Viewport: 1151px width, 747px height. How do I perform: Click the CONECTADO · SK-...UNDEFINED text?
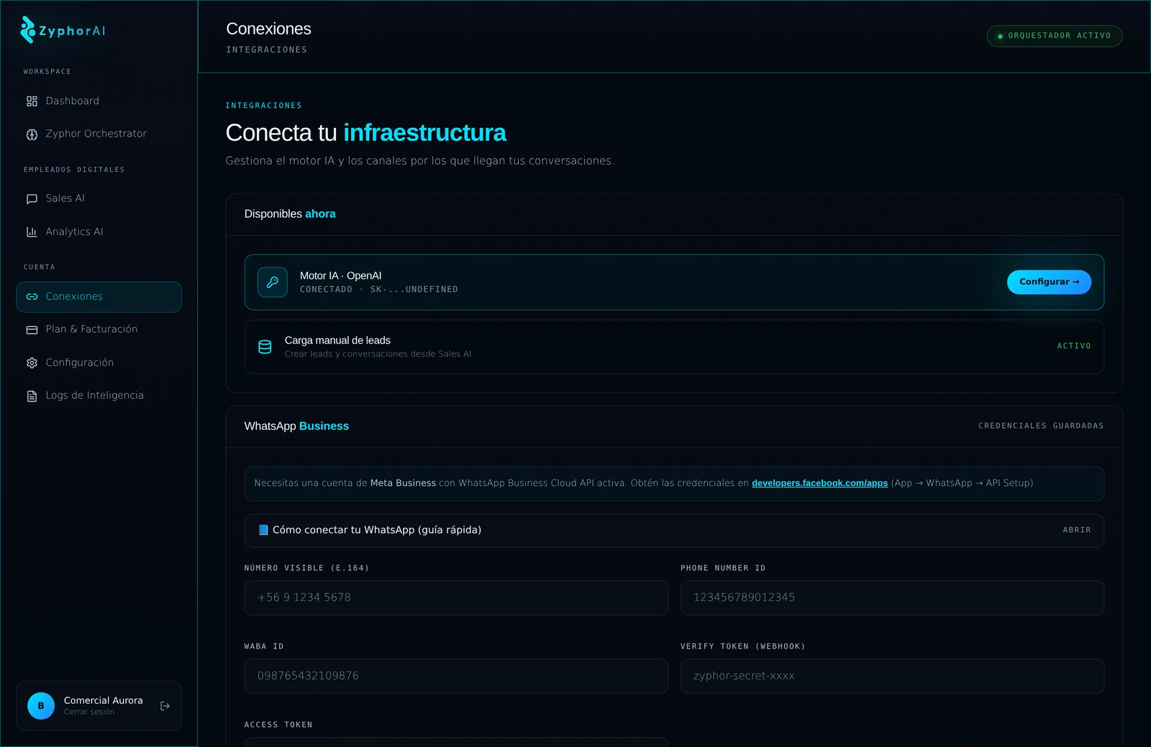click(x=379, y=290)
